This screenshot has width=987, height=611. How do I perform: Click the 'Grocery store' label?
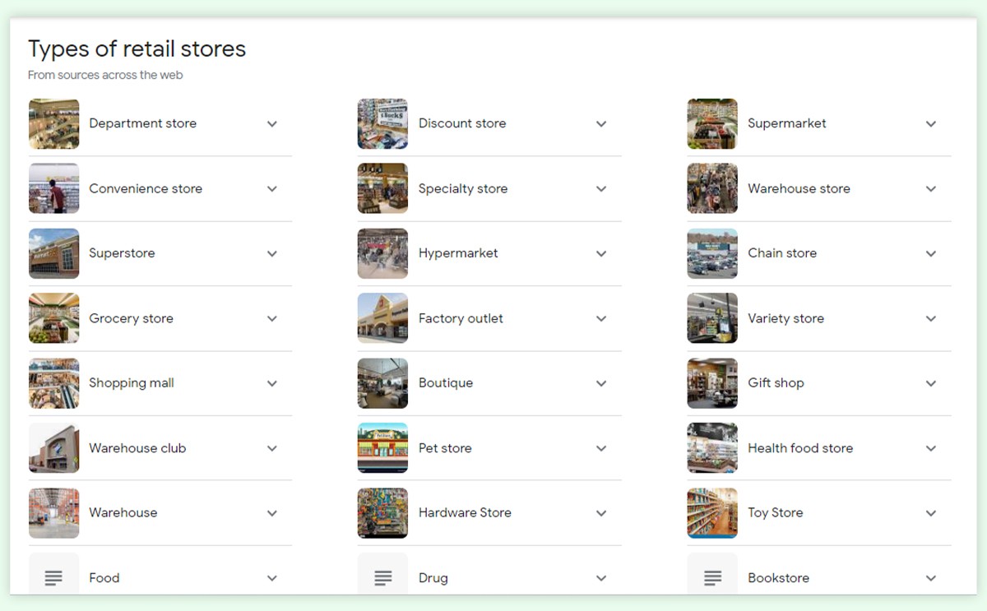click(131, 318)
